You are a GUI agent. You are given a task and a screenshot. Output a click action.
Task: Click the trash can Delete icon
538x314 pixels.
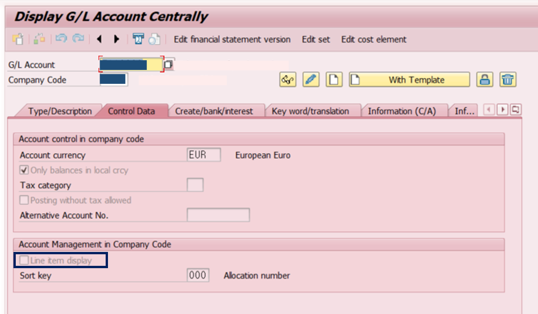tap(508, 79)
